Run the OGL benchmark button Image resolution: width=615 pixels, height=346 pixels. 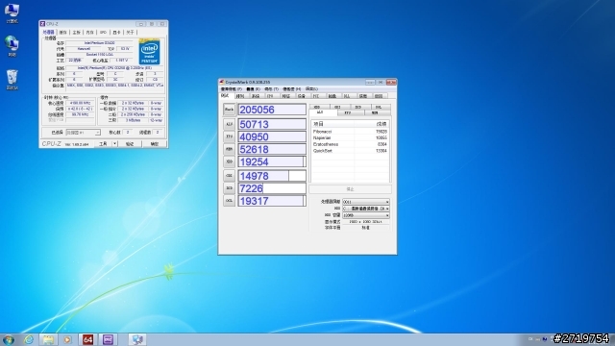coord(229,201)
